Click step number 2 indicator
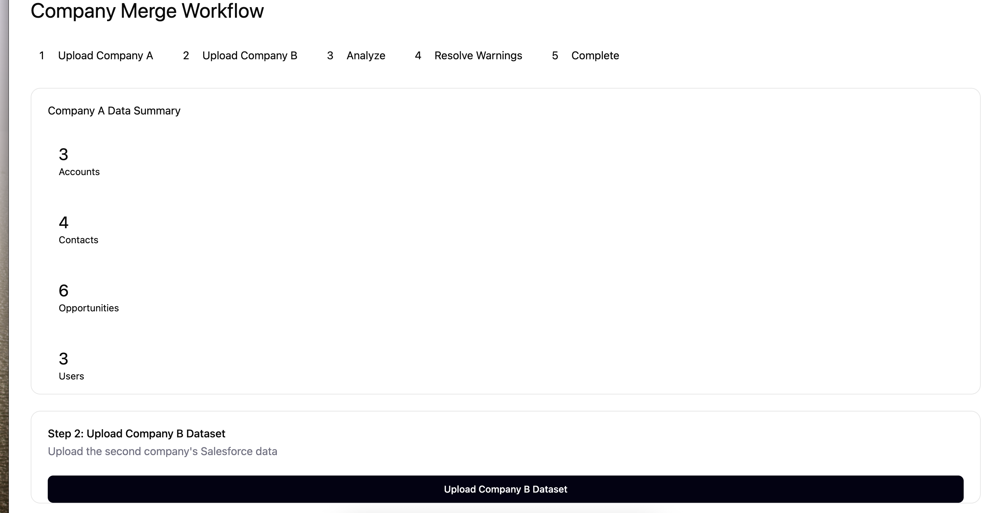 pyautogui.click(x=186, y=56)
